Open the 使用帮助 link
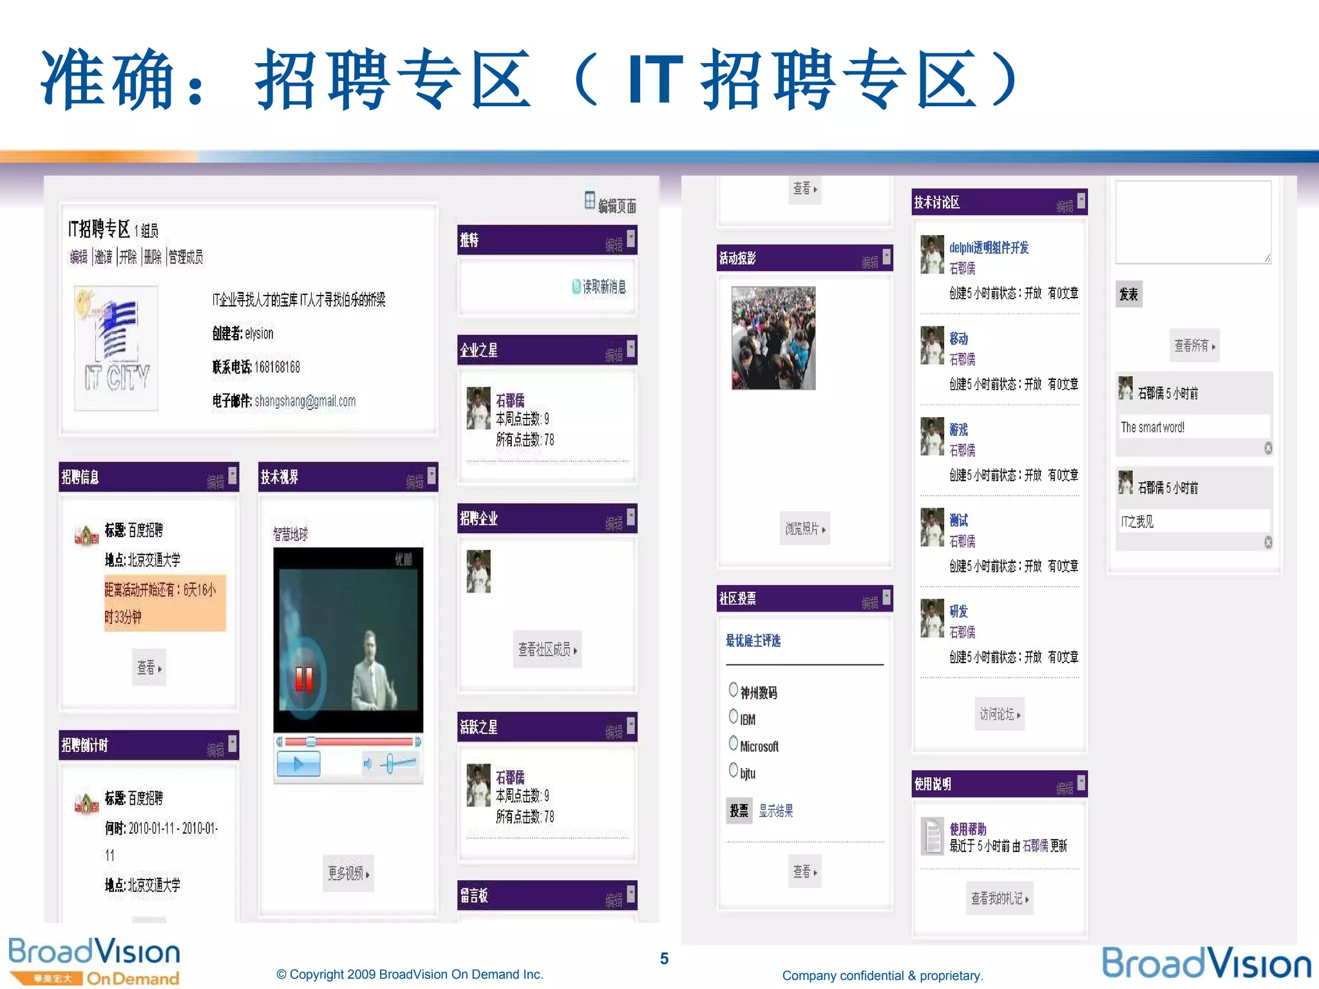 (x=968, y=829)
